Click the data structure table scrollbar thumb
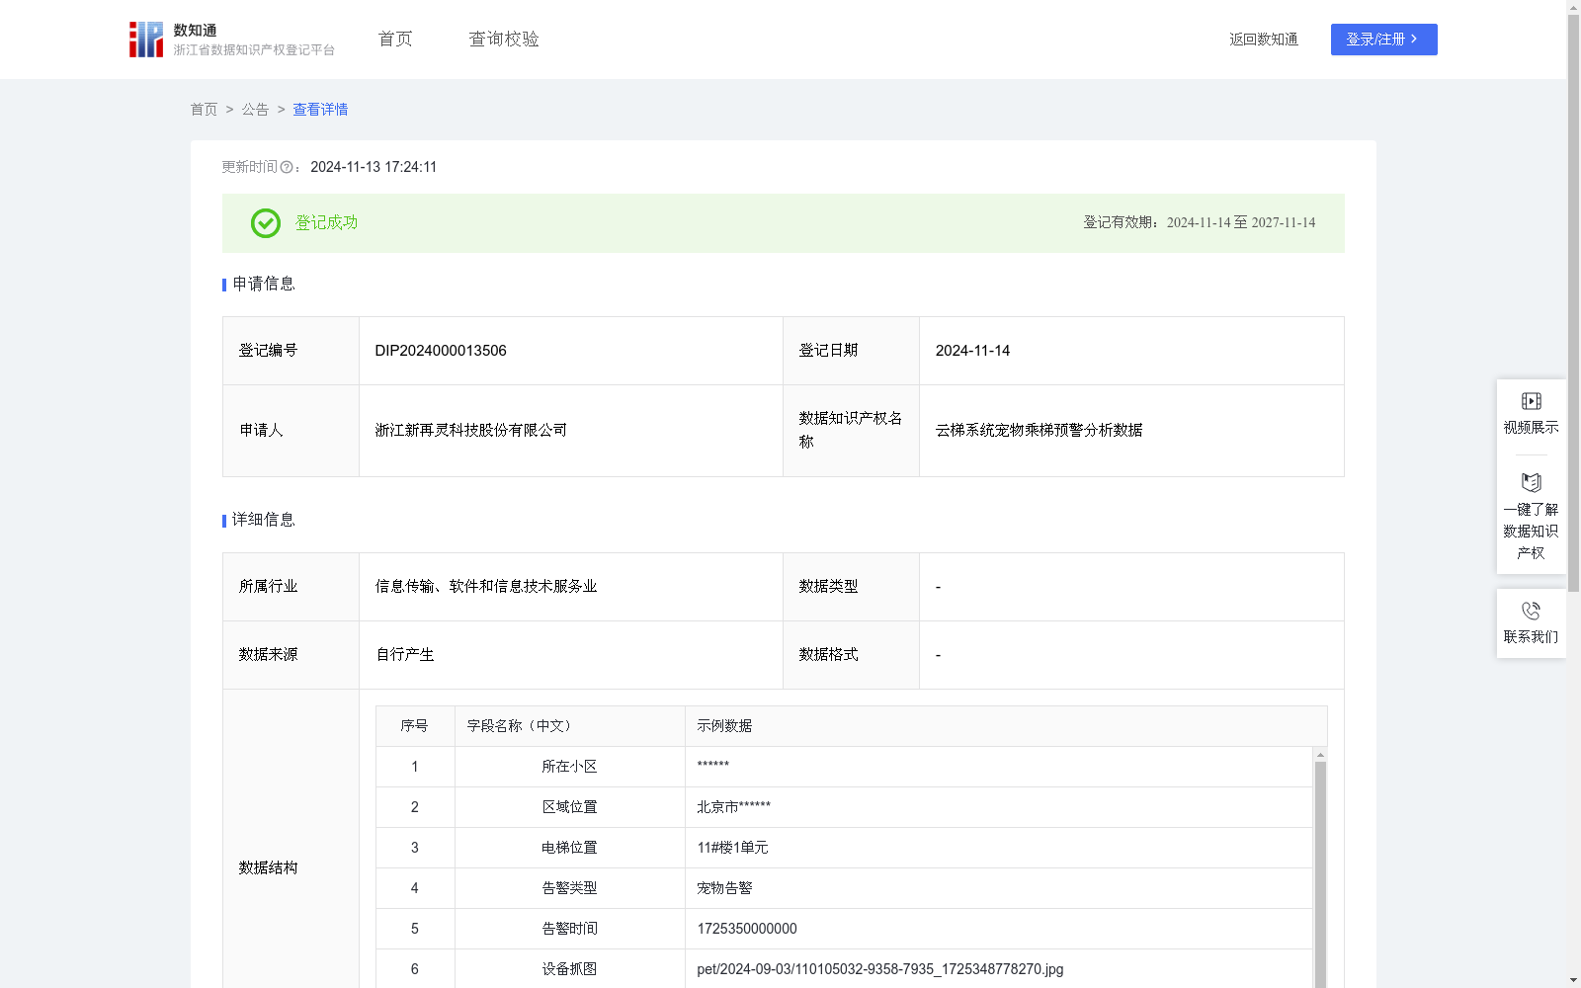Screen dimensions: 1581x988 click(1320, 874)
